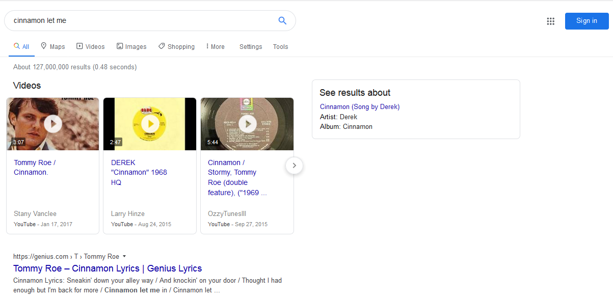The width and height of the screenshot is (613, 298).
Task: Open the DEREK "Cinnamon" 1968 HQ title link
Action: coord(139,172)
